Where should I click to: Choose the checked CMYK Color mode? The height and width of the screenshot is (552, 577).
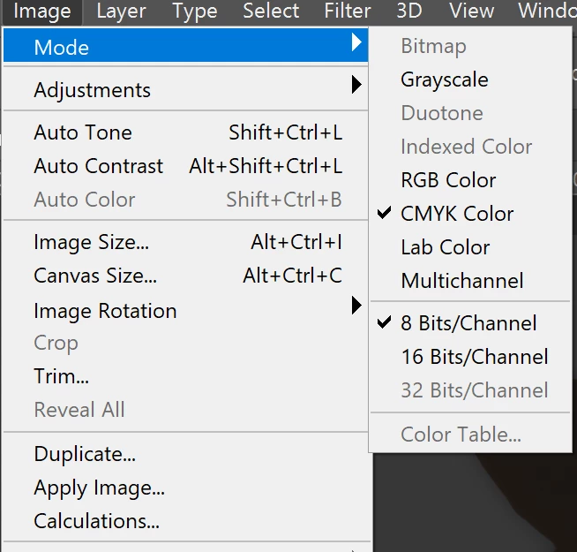pos(457,214)
